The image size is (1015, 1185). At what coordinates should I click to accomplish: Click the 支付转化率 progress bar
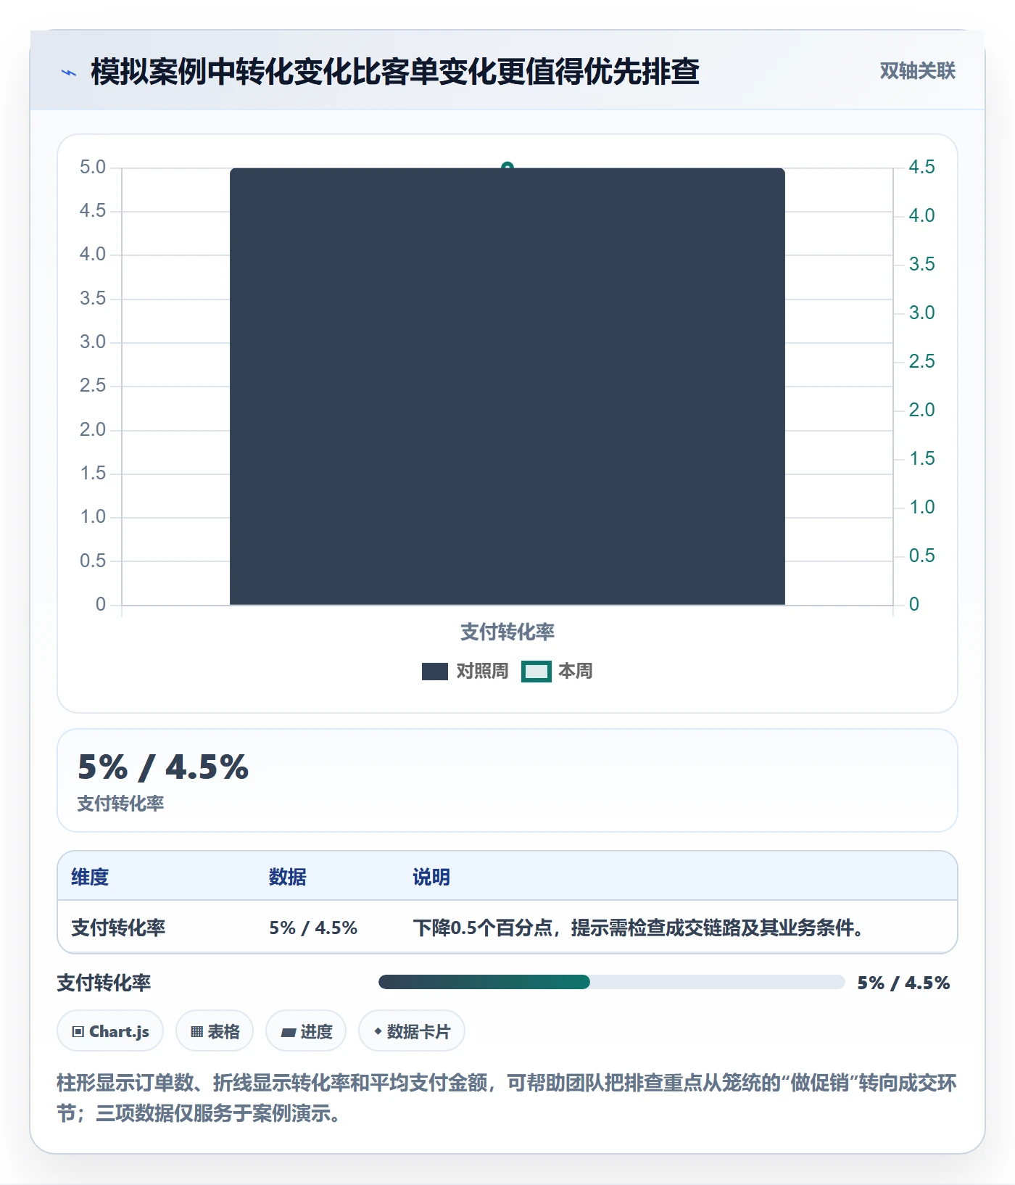click(611, 982)
